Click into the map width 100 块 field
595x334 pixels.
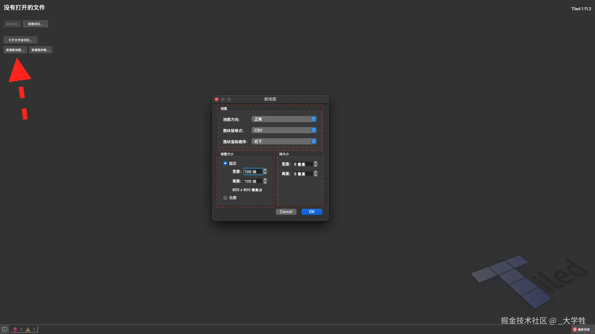tap(253, 172)
